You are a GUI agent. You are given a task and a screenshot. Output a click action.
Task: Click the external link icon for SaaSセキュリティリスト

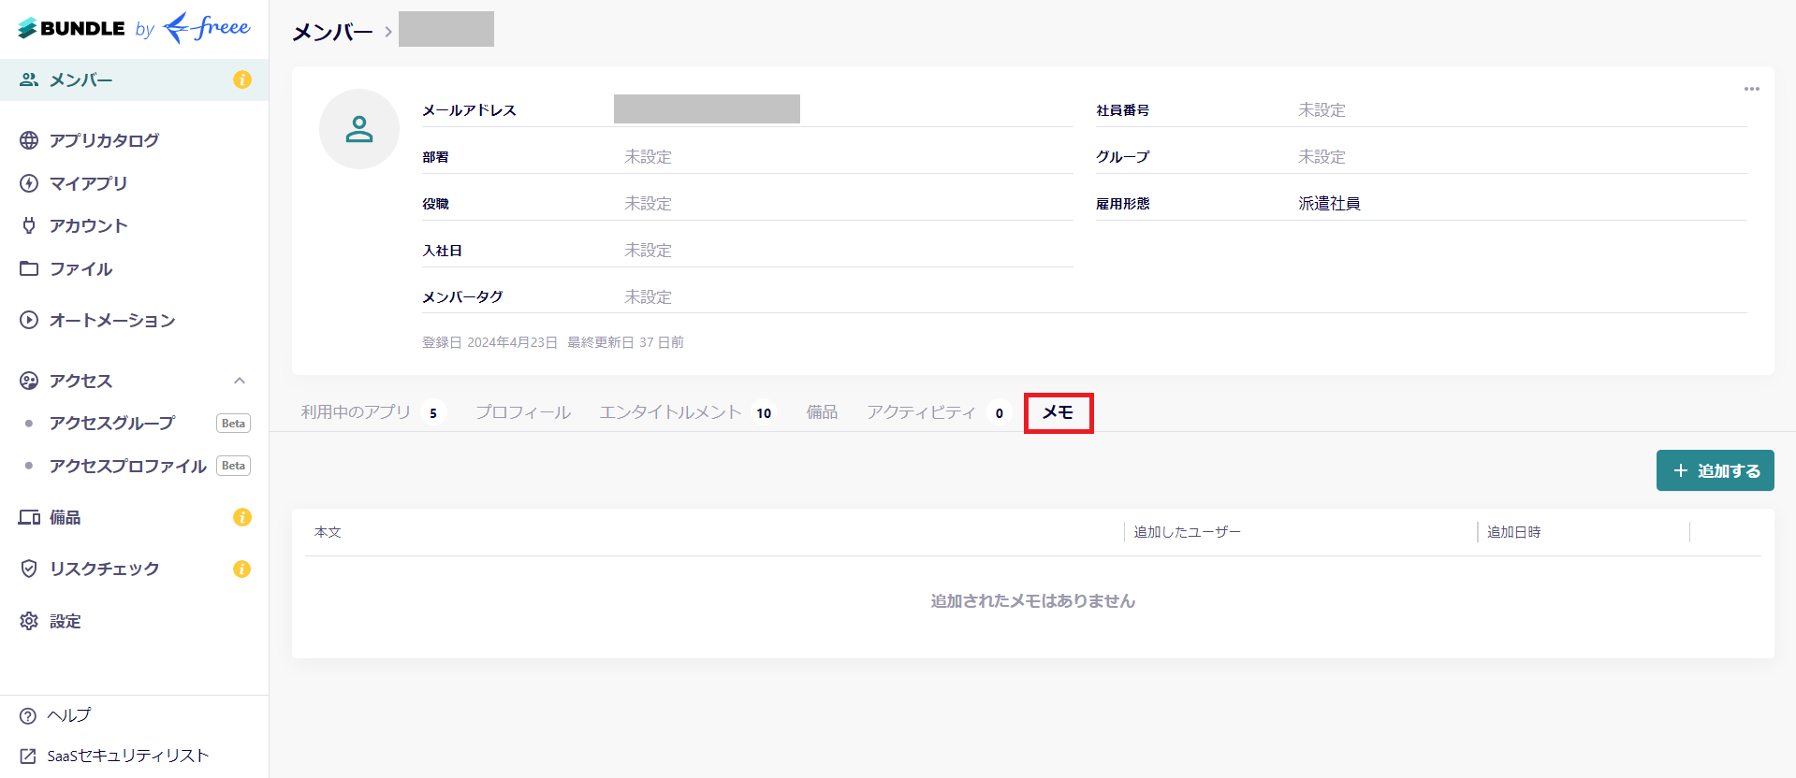[28, 756]
